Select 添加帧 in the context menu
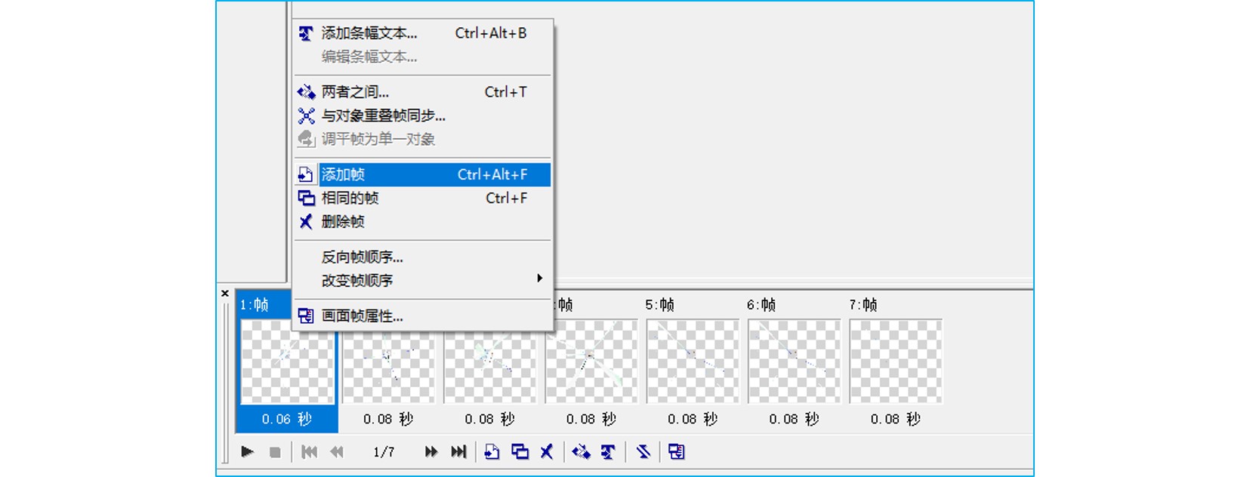The image size is (1250, 477). (x=422, y=174)
